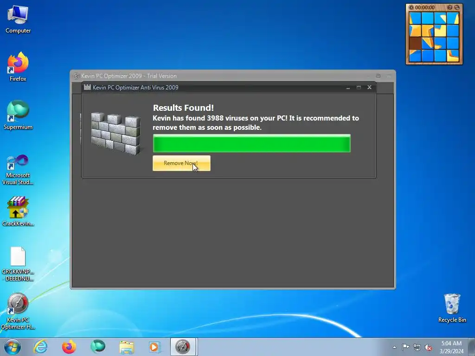This screenshot has height=356, width=475.
Task: Click the Show desktop strip
Action: pyautogui.click(x=472, y=347)
